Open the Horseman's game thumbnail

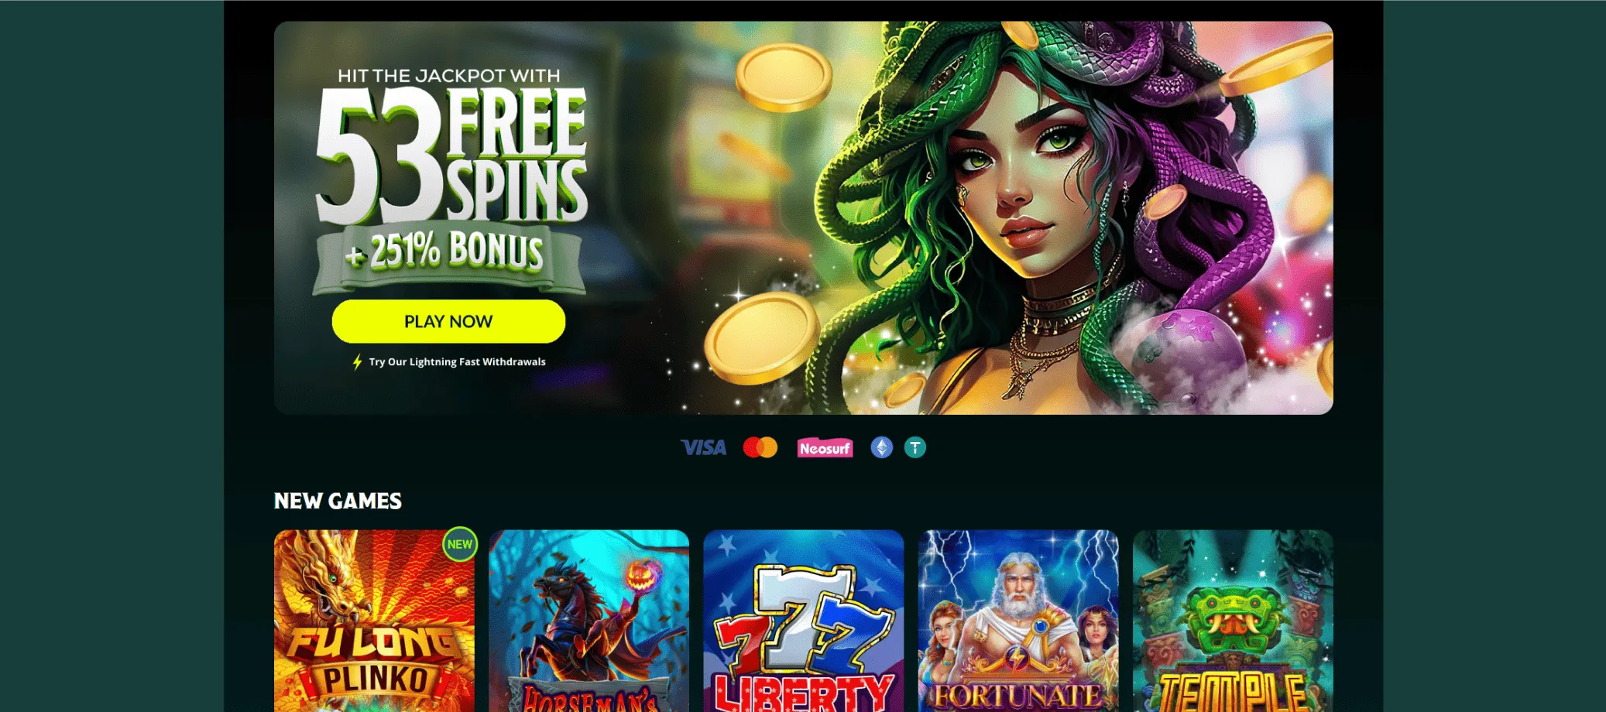pyautogui.click(x=589, y=621)
